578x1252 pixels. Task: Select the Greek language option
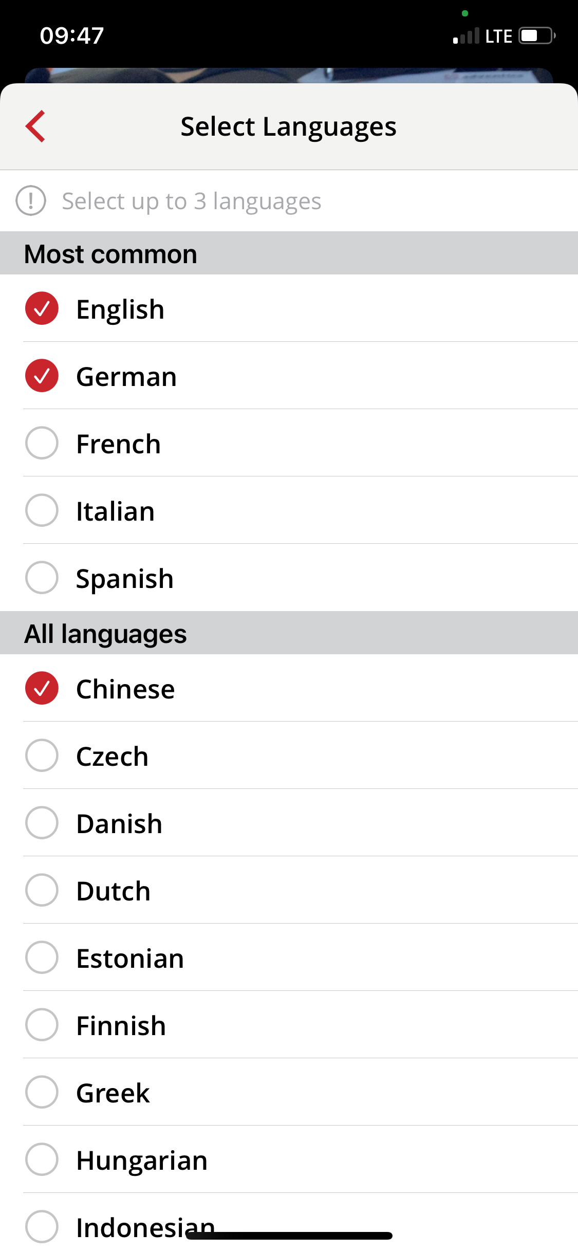pos(289,1092)
